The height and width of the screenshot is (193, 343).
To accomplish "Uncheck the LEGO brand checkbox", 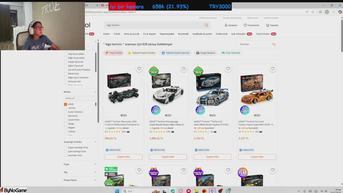I will click(65, 104).
